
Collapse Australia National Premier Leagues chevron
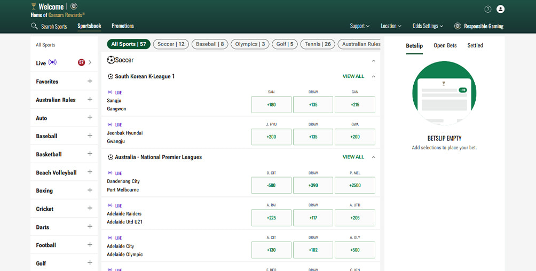point(374,157)
